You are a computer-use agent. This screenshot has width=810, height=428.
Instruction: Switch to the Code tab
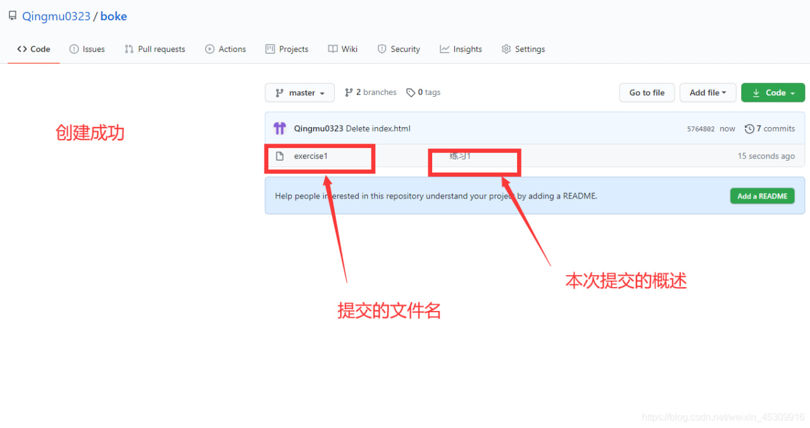coord(34,49)
